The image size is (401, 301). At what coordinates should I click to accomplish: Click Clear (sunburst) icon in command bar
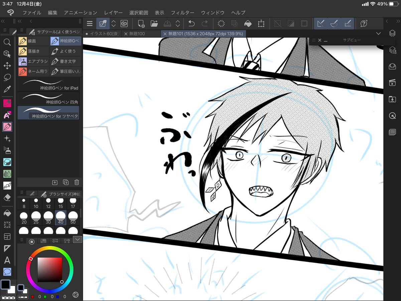tap(221, 23)
